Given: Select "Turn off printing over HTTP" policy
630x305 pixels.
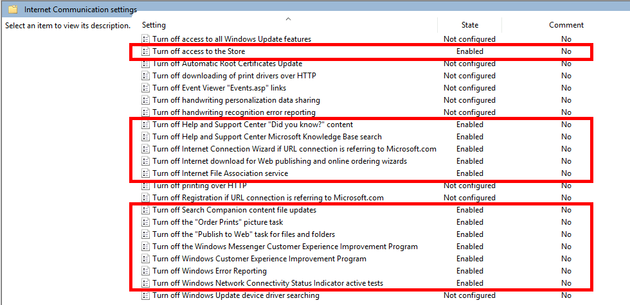Looking at the screenshot, I should tap(199, 186).
